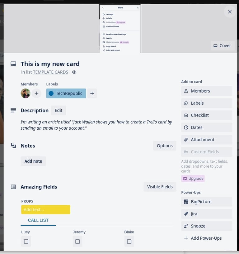The width and height of the screenshot is (239, 254).
Task: Open the TEMPLATE CARDS list link
Action: 50,72
